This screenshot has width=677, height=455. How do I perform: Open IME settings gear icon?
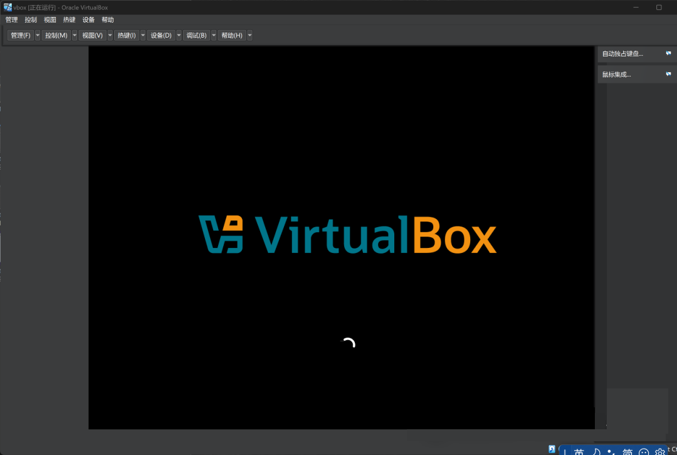click(659, 452)
